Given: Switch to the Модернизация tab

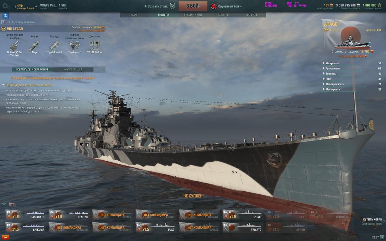Looking at the screenshot, I should coord(73,69).
